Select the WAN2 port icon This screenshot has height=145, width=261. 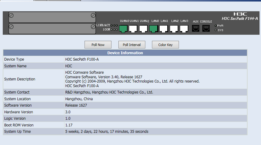click(143, 29)
